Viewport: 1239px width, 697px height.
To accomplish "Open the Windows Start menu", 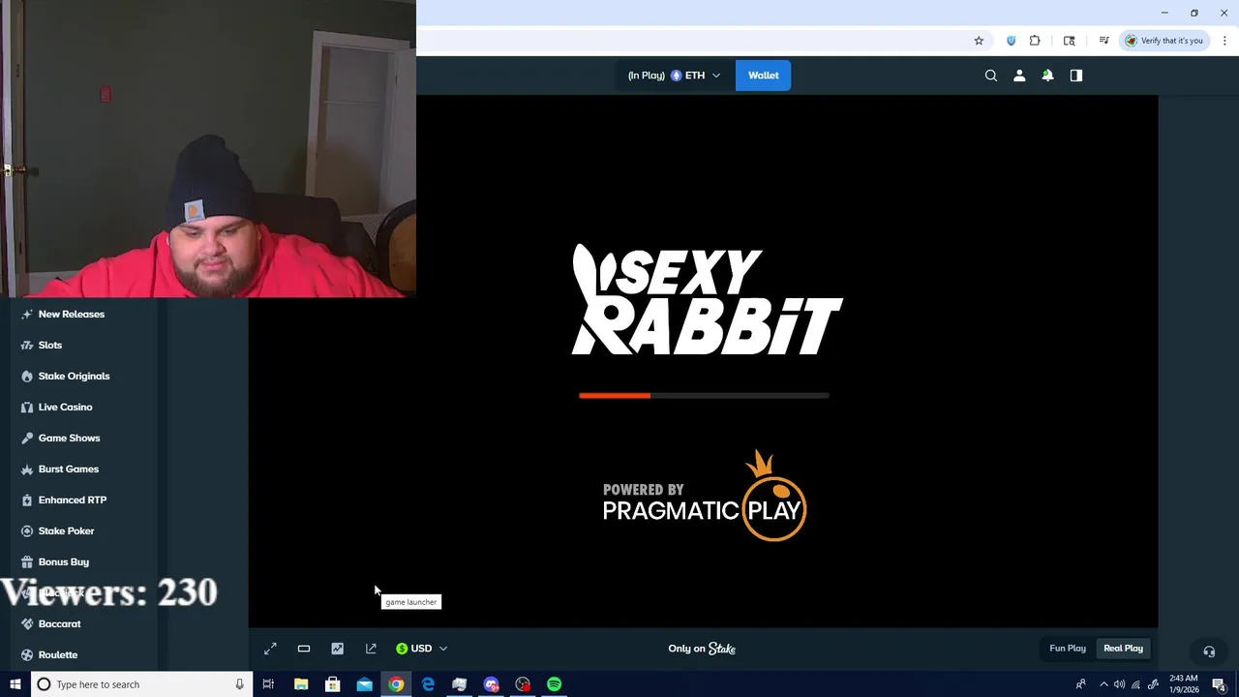I will (15, 684).
